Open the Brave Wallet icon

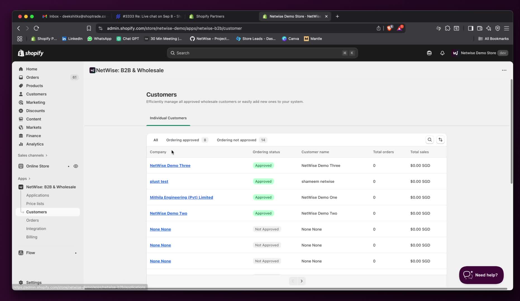[480, 28]
